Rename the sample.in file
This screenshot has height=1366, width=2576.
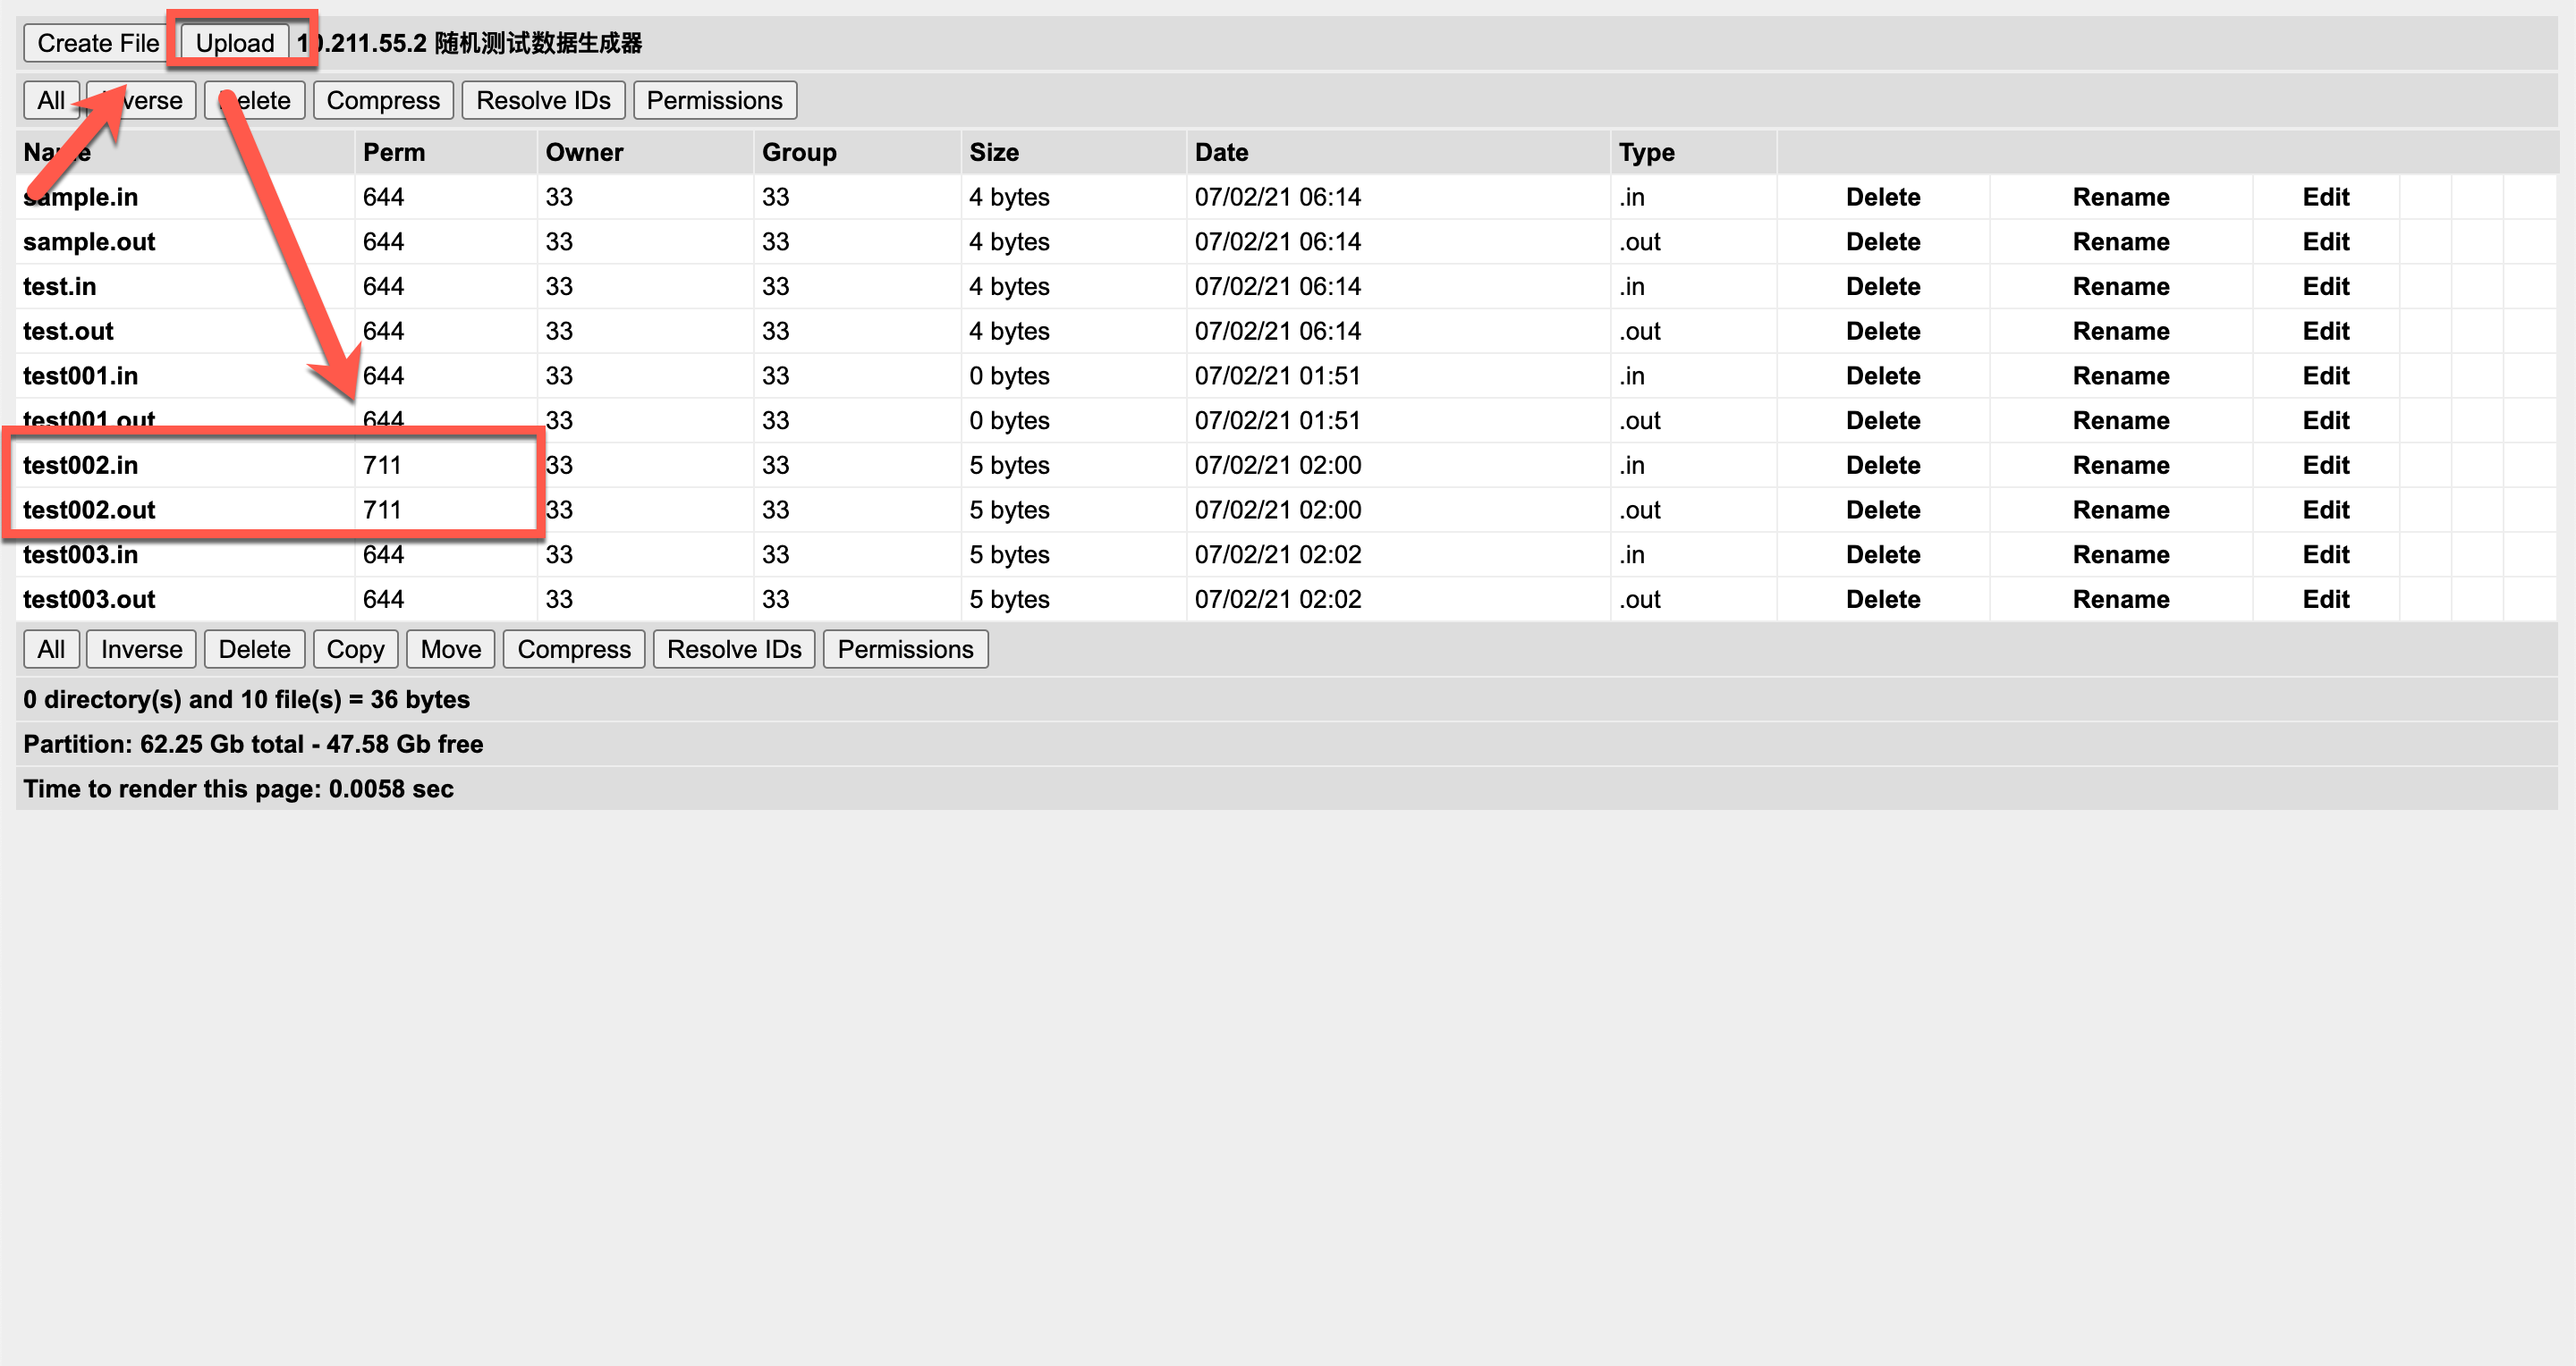point(2120,197)
